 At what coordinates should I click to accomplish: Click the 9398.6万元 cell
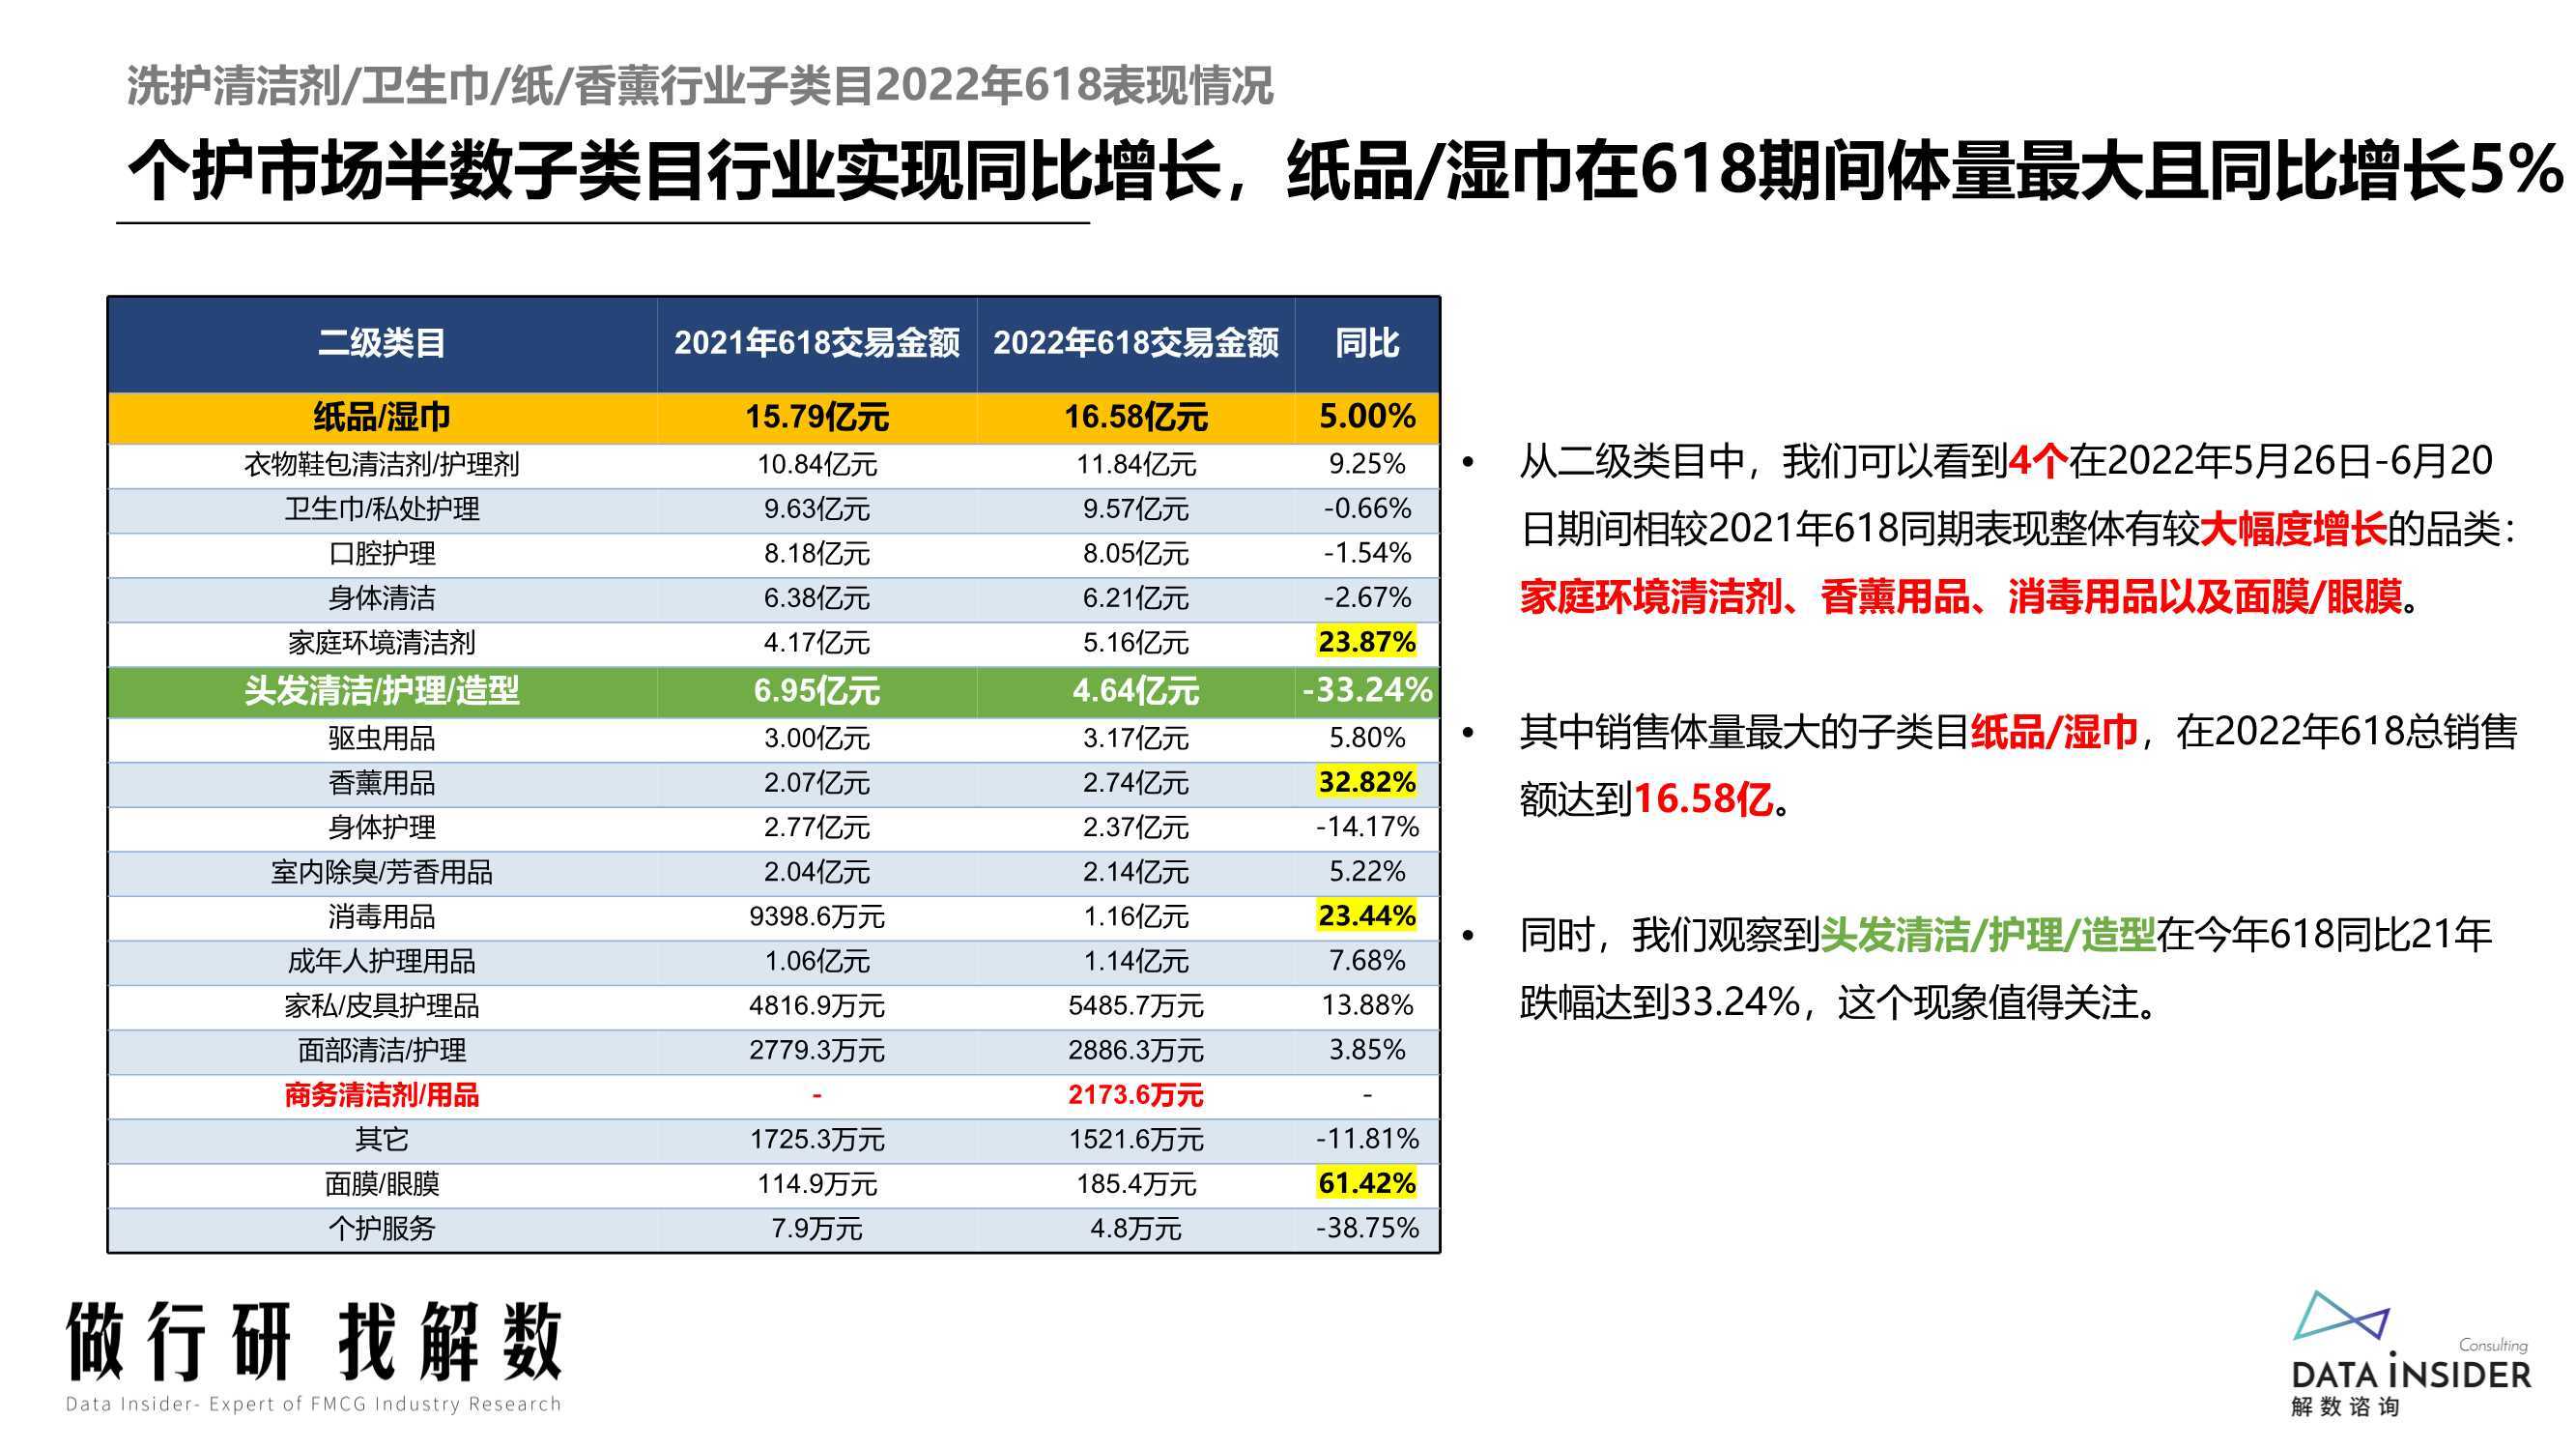[816, 916]
